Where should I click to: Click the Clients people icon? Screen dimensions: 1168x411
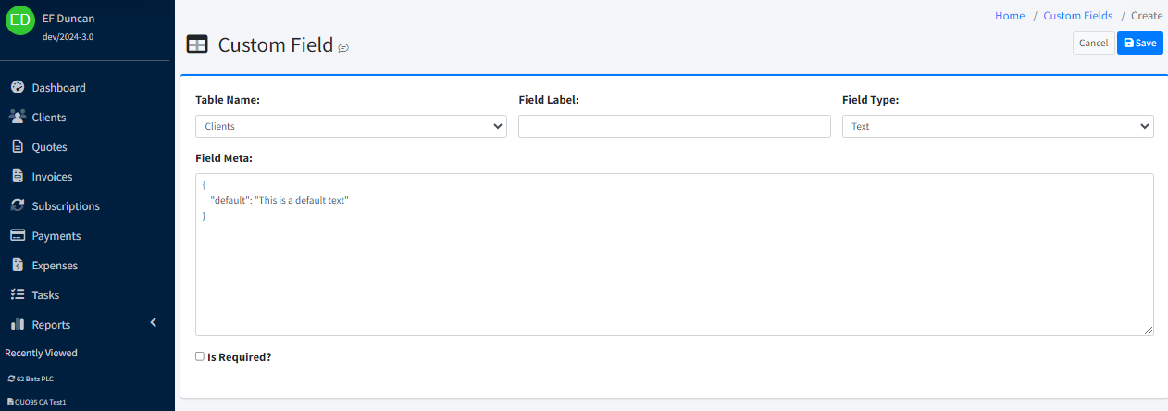[17, 118]
